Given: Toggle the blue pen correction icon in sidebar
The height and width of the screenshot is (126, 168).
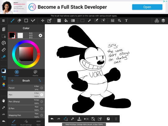Looking at the screenshot, I should coord(4,56).
